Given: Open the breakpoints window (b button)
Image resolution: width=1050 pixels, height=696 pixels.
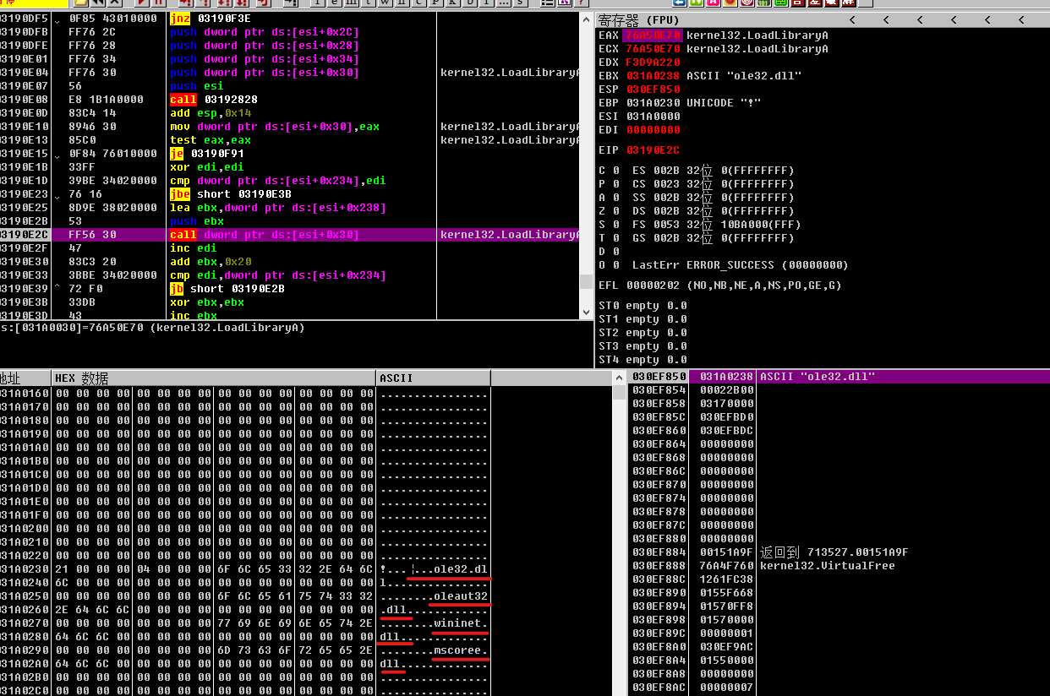Looking at the screenshot, I should click(470, 3).
